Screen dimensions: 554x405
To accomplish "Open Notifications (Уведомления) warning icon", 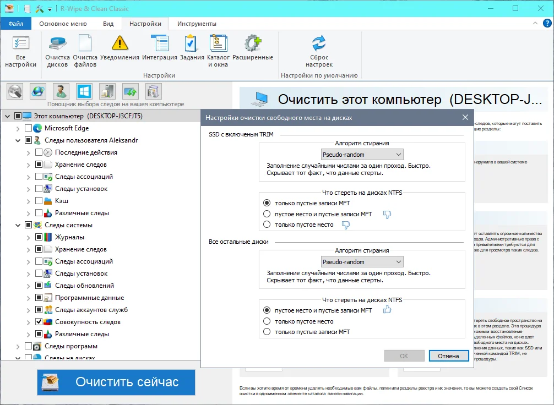I will pos(120,43).
